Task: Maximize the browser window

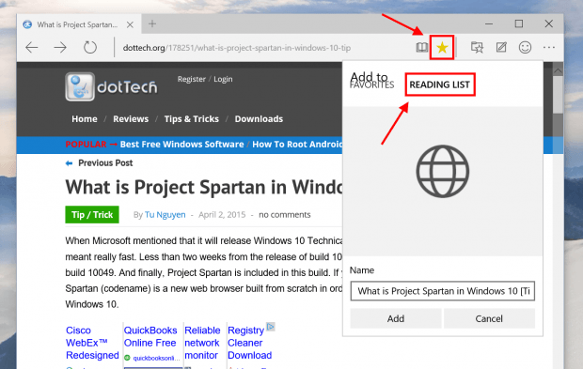Action: [519, 24]
